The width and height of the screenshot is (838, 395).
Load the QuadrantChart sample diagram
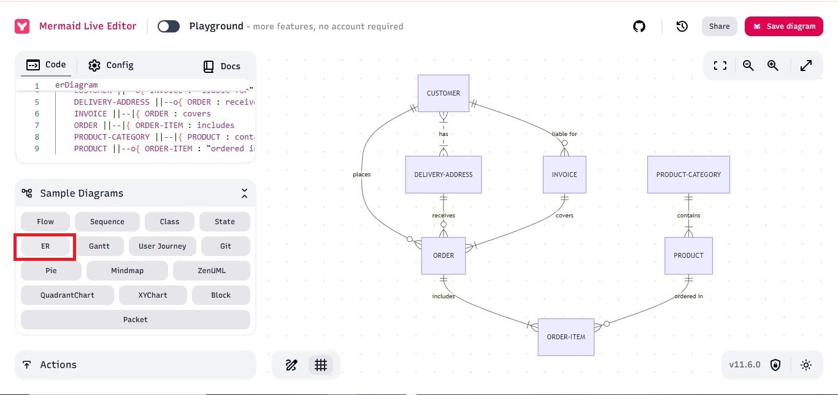pos(67,295)
